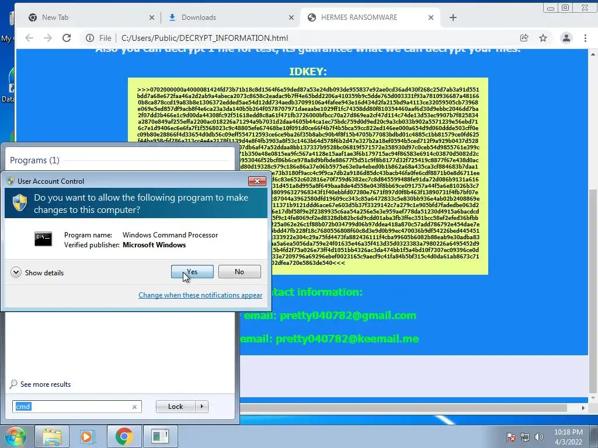598x448 pixels.
Task: Go back in Chrome
Action: click(29, 38)
